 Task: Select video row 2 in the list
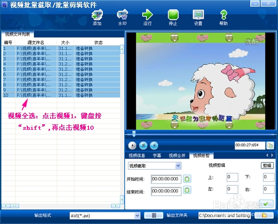61,53
